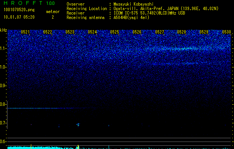Click the HROFFT 1.0.0 title text
Screen dimensions: 234x149
[x=29, y=3]
